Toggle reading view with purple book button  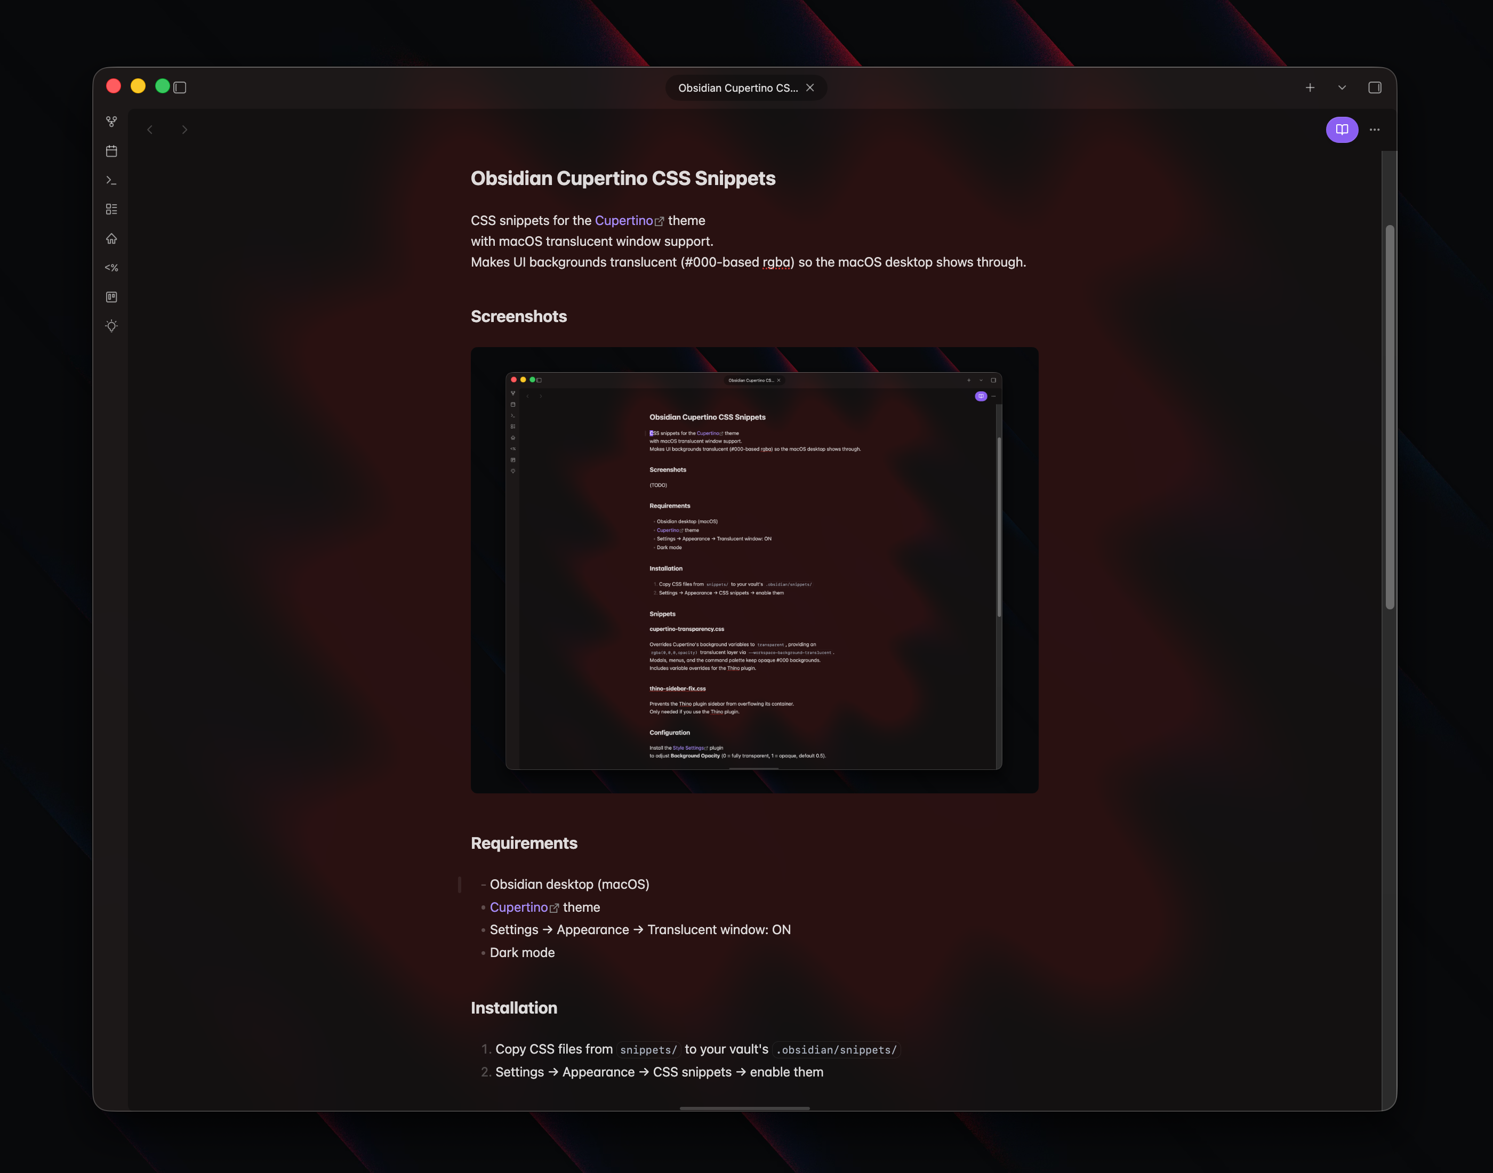point(1341,130)
